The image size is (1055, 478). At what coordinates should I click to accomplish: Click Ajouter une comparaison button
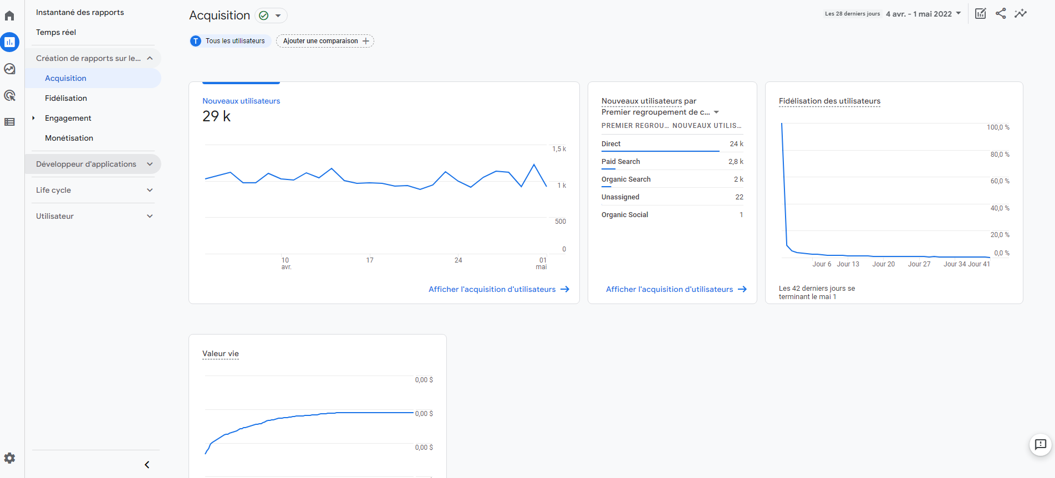[x=325, y=41]
